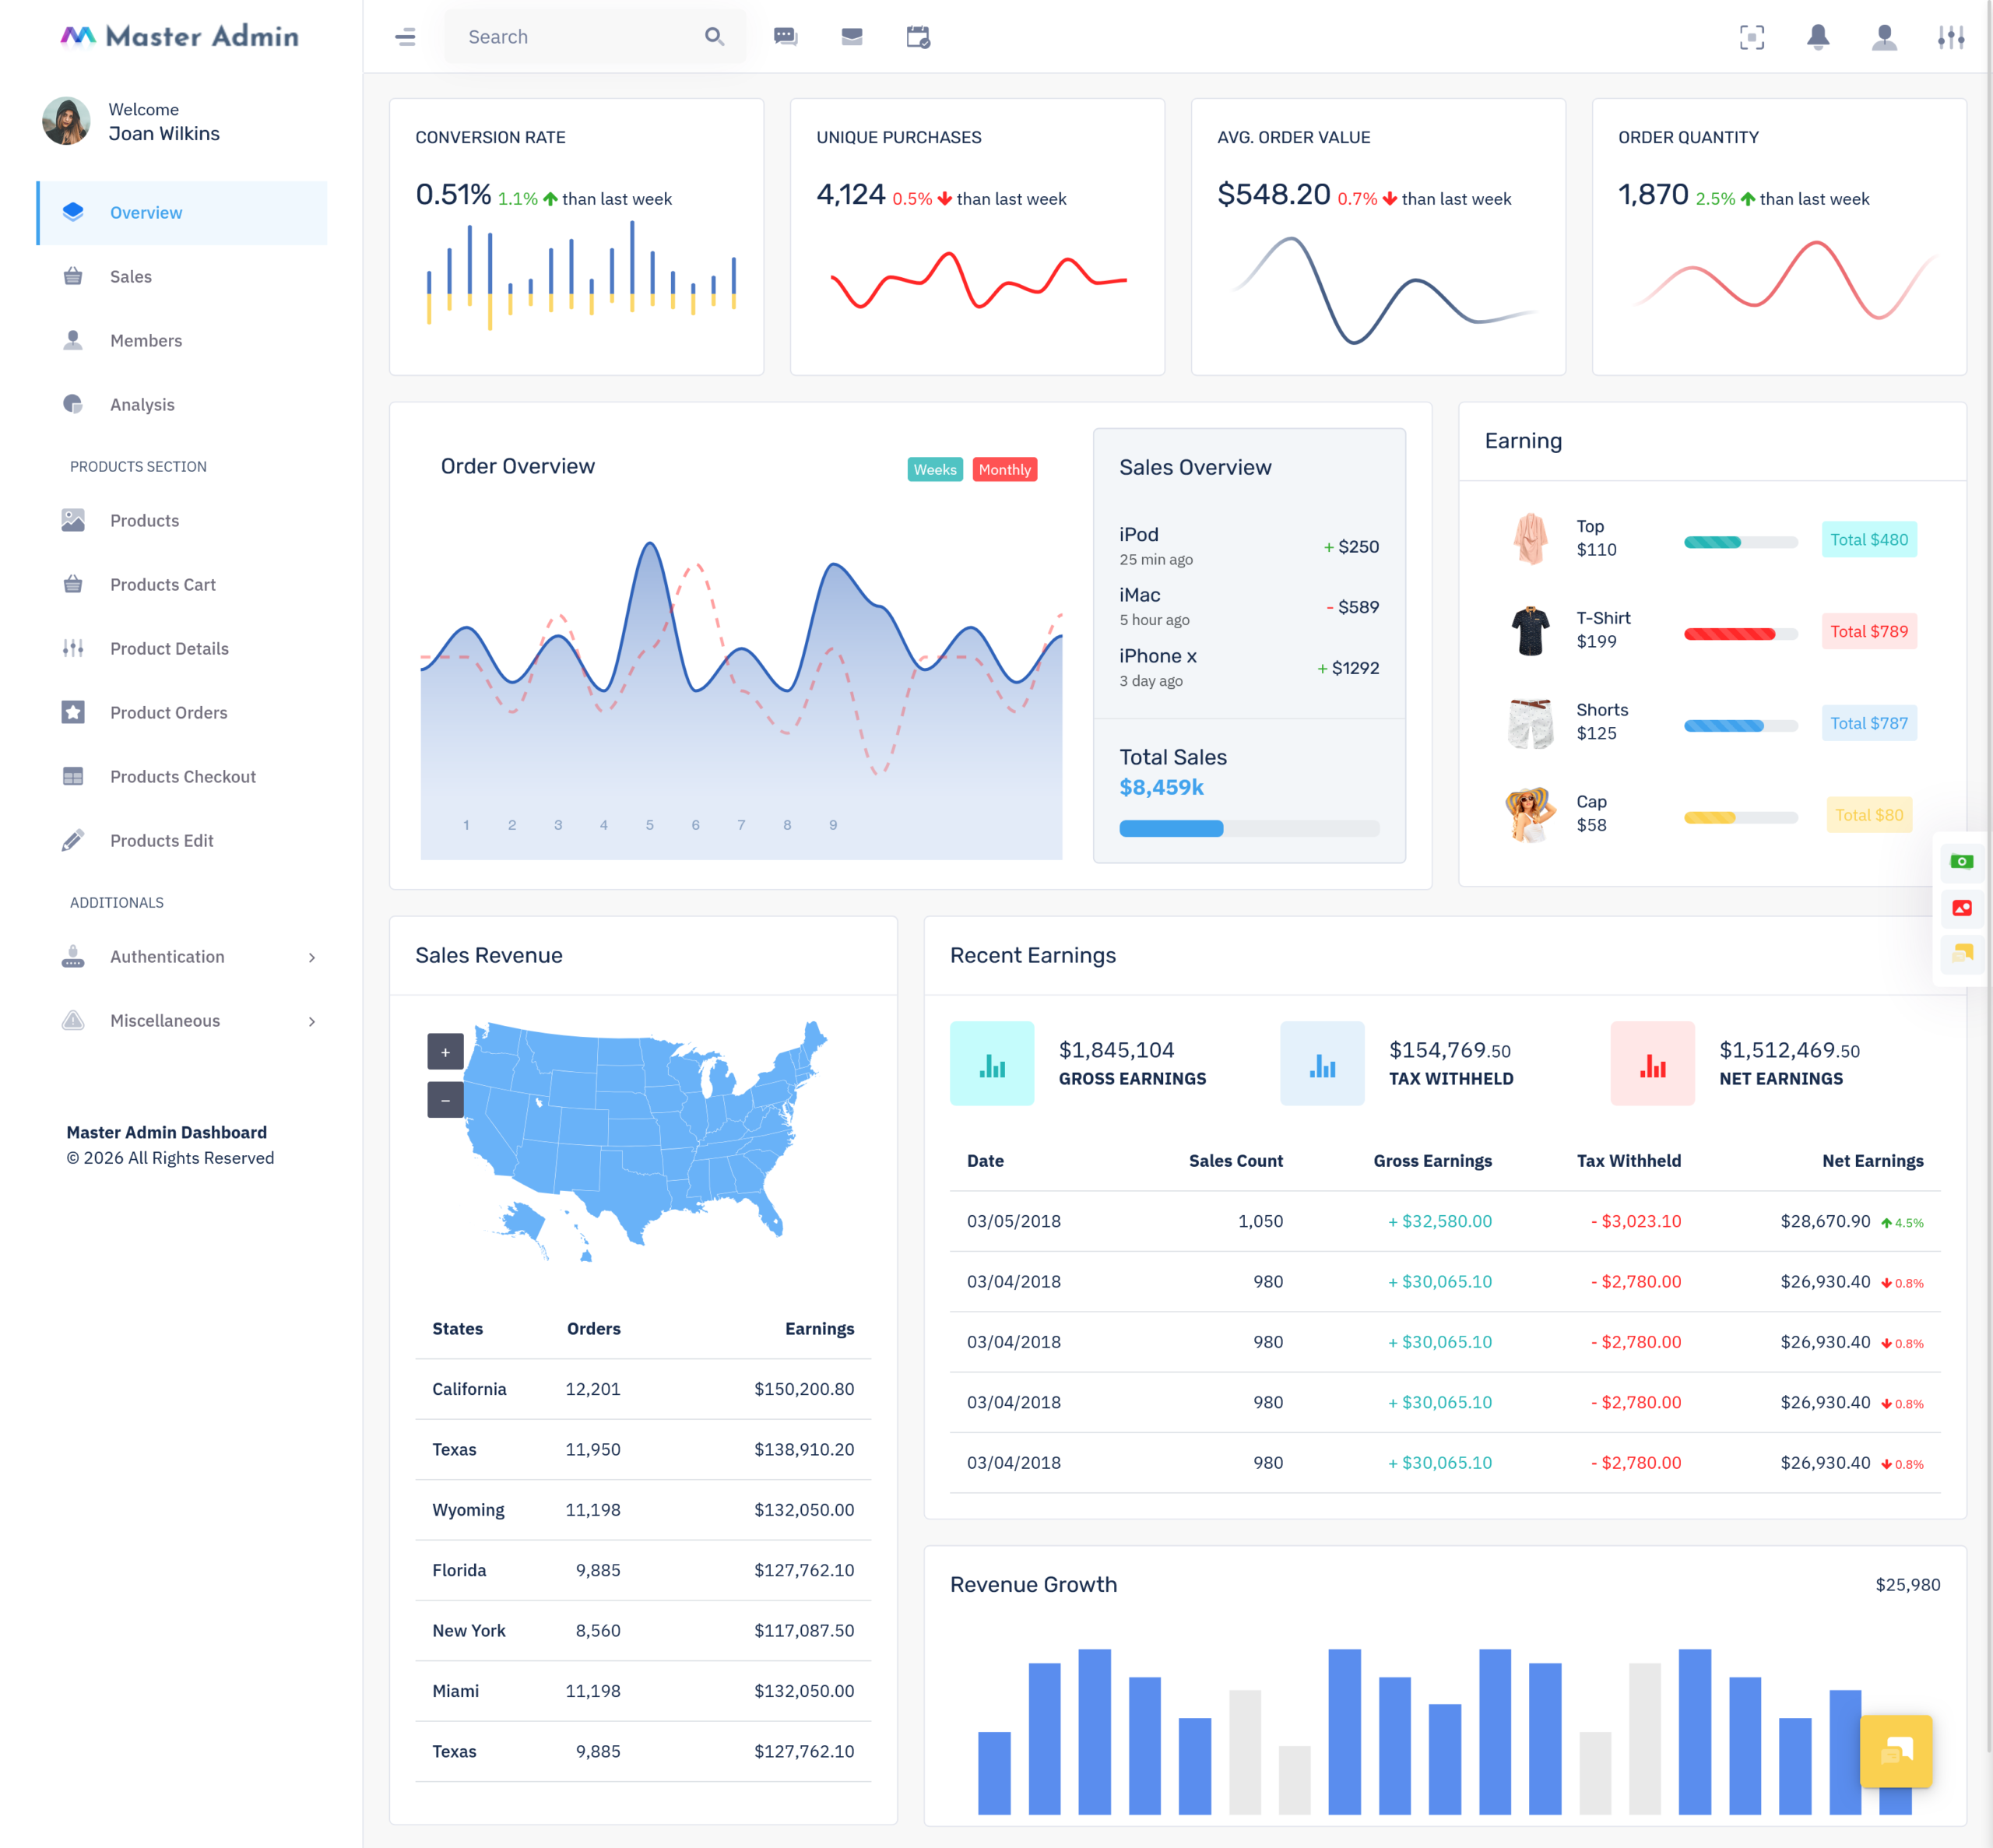Click the Tax Withheld chart icon
Viewport: 1993px width, 1848px height.
(1322, 1063)
